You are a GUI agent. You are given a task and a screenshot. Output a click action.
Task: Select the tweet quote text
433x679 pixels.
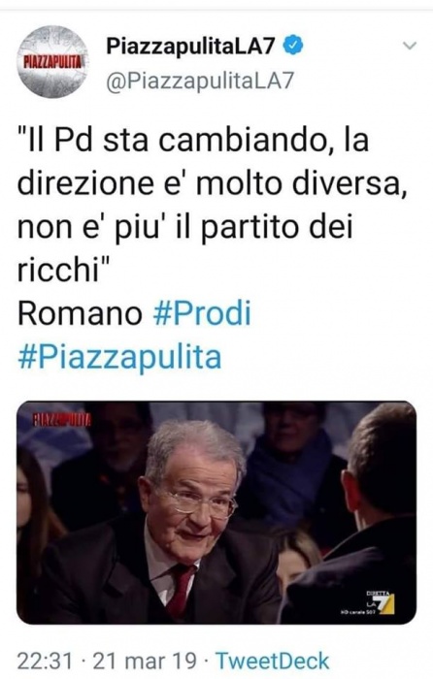[213, 206]
